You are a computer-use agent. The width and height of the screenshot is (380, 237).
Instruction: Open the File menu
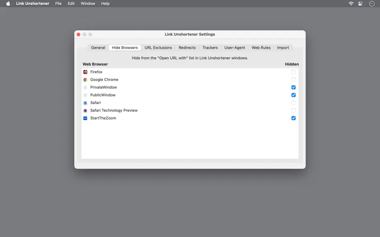(58, 3)
